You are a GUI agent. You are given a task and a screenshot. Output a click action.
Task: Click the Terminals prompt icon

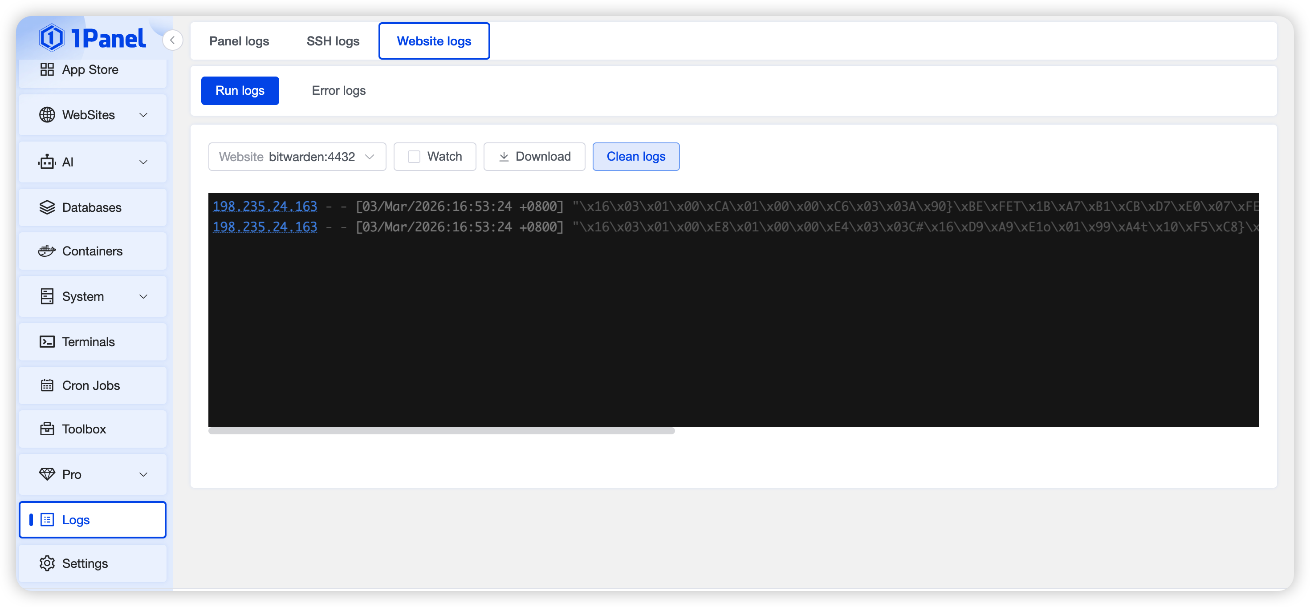[x=47, y=342]
